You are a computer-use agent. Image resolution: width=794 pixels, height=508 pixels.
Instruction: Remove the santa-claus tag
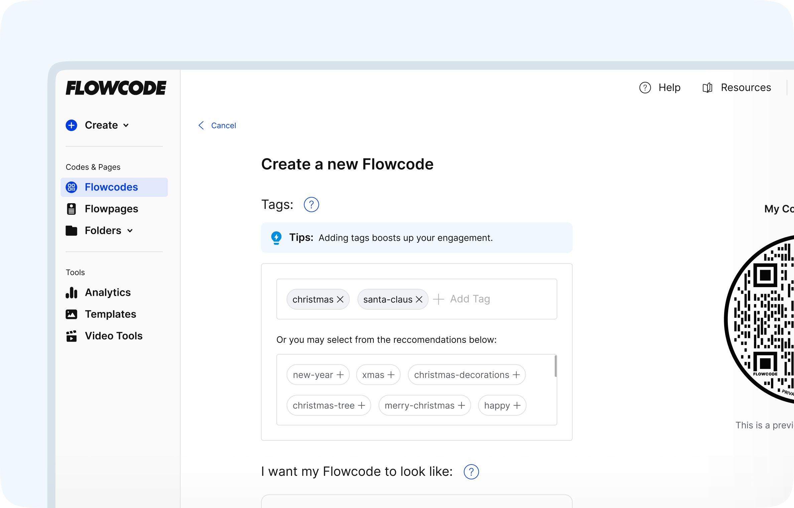(x=419, y=299)
